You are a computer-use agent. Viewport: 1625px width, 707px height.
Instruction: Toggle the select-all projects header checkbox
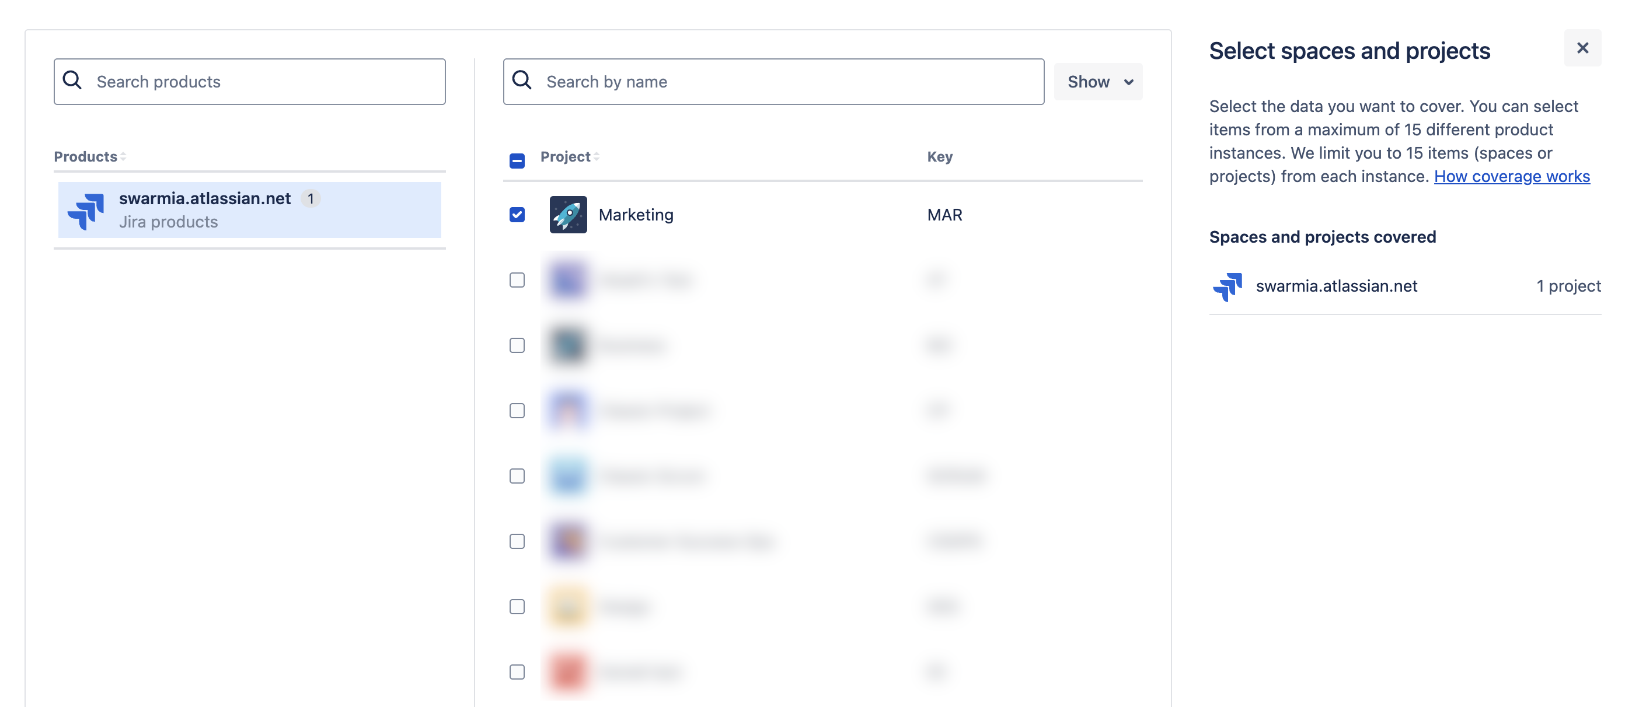(x=517, y=160)
